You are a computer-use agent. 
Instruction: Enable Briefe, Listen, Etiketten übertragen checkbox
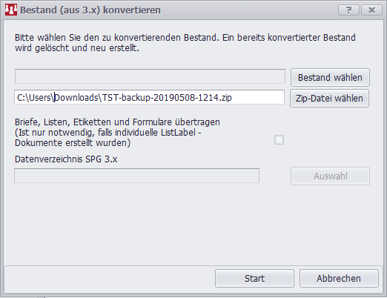pos(279,140)
